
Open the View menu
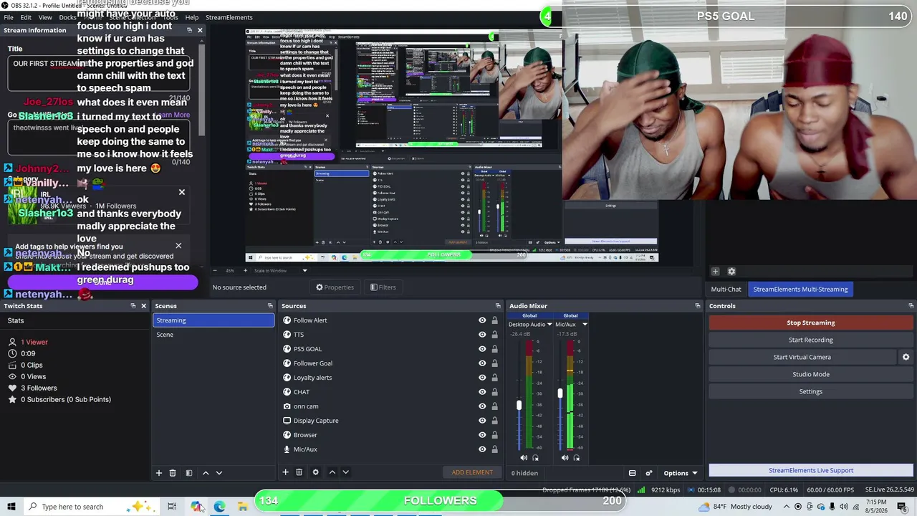[45, 17]
